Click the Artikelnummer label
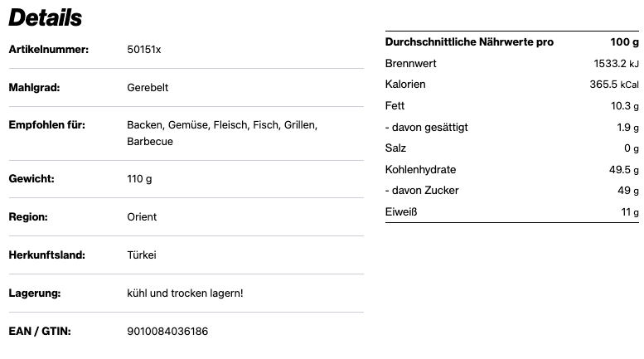This screenshot has width=644, height=359. tap(49, 50)
